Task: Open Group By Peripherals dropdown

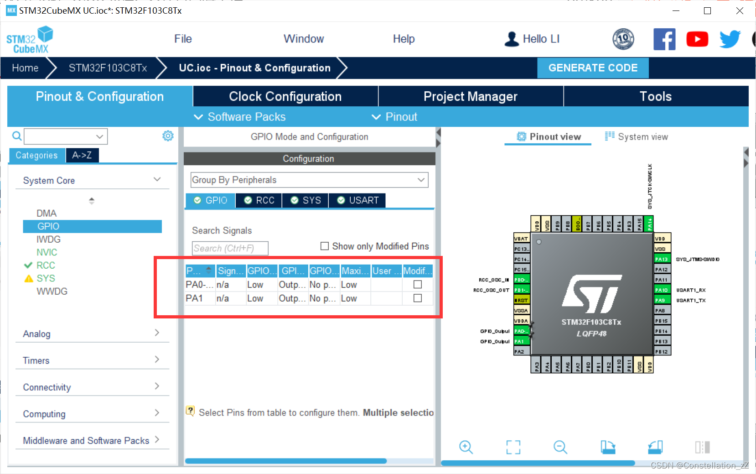Action: coord(309,180)
